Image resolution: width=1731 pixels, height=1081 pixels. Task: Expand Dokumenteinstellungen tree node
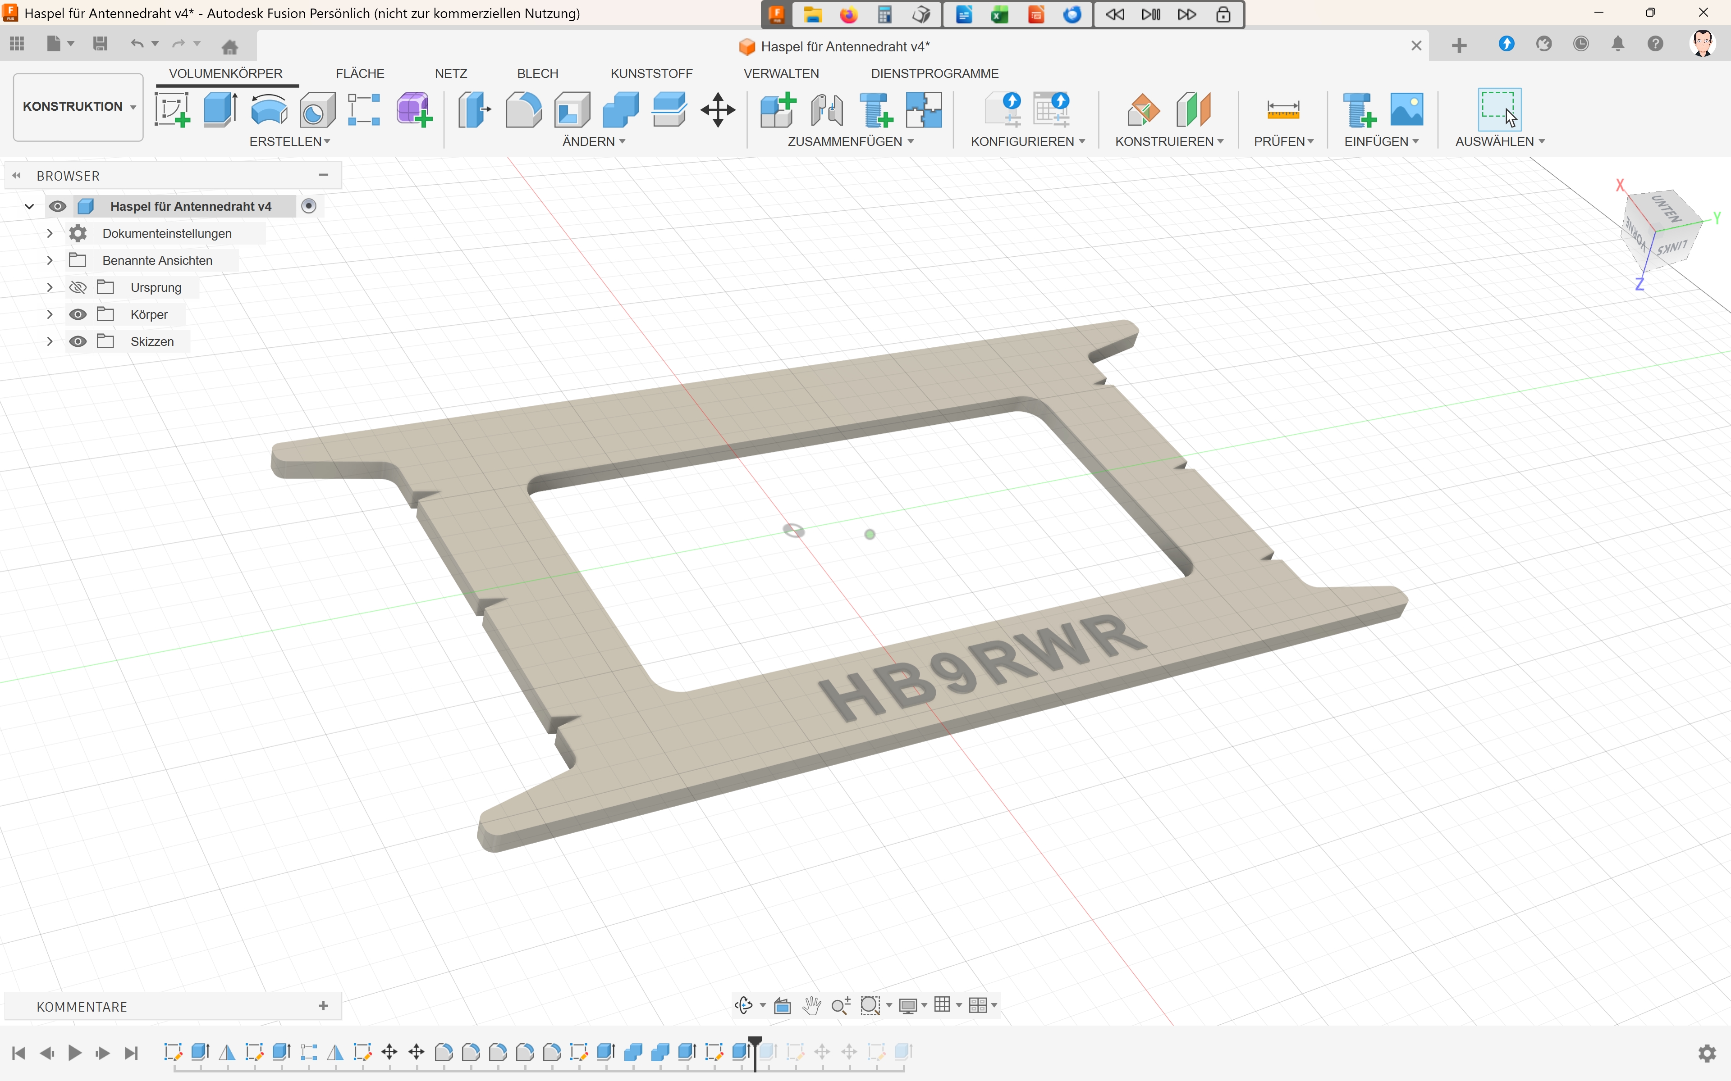pos(49,233)
